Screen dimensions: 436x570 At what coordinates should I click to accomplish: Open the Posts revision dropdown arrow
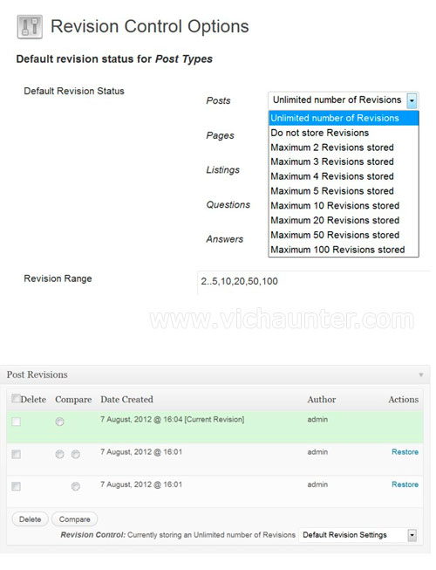[x=412, y=100]
